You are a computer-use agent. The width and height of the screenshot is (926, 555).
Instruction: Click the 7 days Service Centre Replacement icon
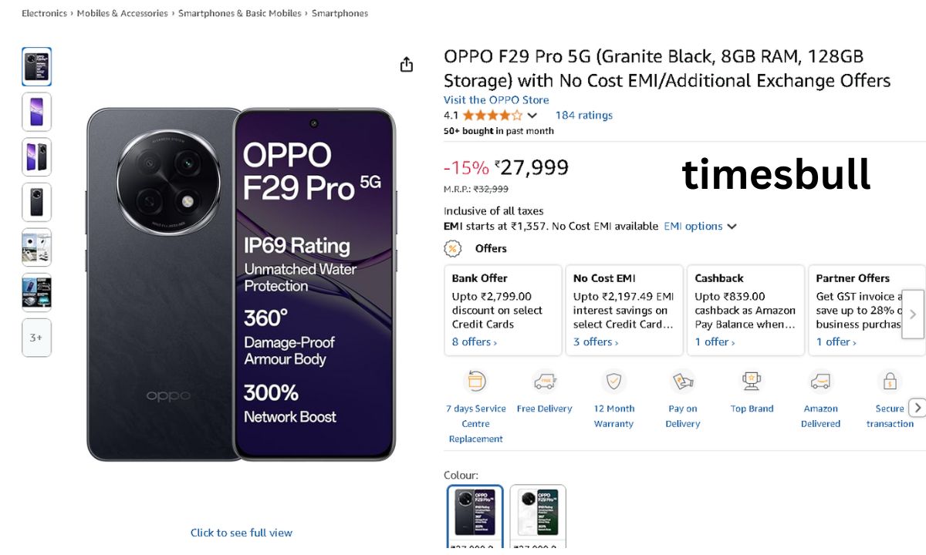tap(475, 382)
